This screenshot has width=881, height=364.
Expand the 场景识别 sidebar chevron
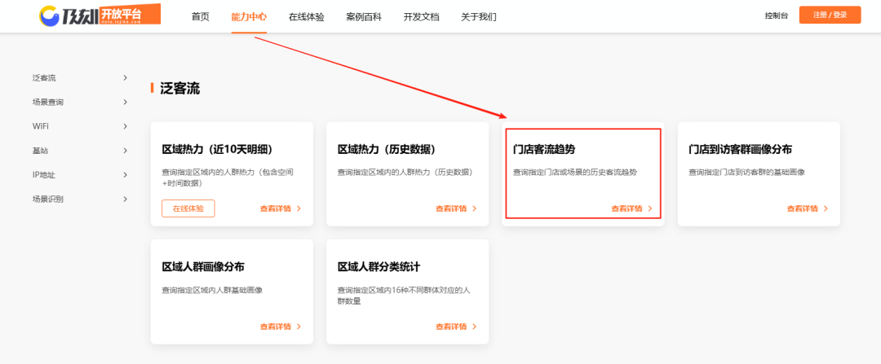point(126,200)
